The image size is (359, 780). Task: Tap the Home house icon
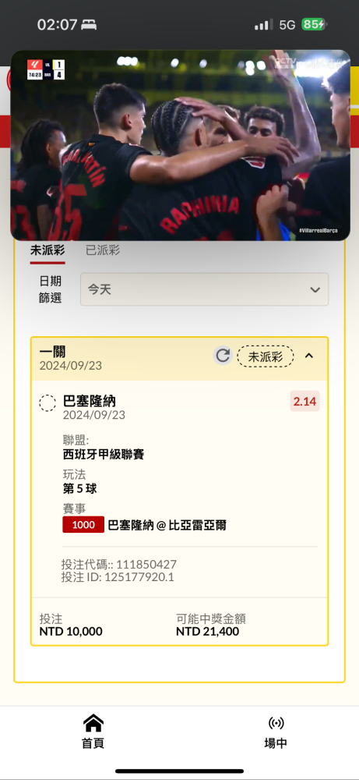click(x=93, y=722)
